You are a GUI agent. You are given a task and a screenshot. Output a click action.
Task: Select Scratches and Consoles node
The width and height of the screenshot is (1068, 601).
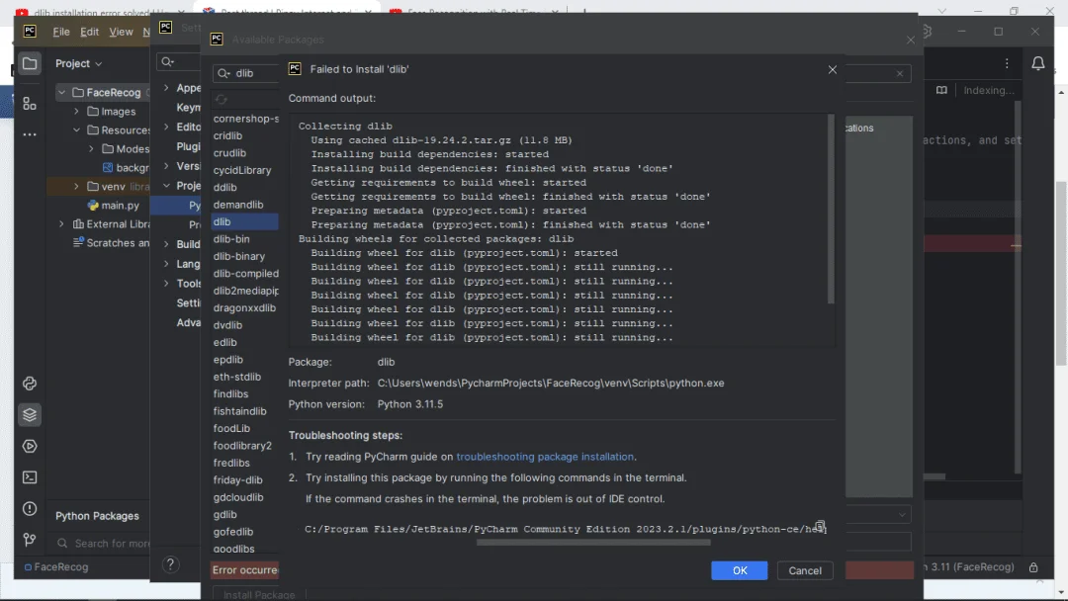tap(111, 242)
